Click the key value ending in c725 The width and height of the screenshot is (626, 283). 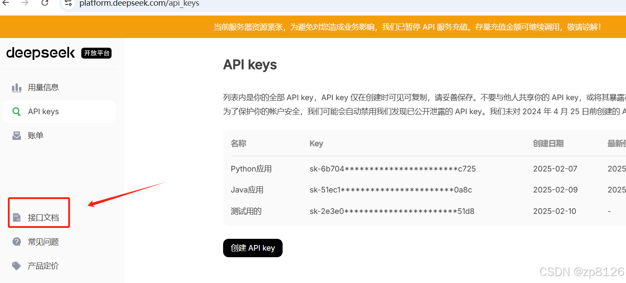[392, 169]
